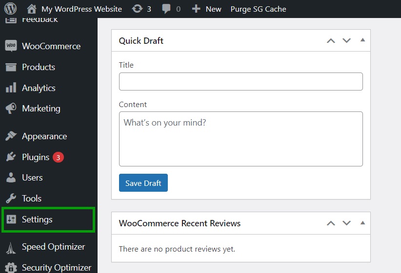This screenshot has height=273, width=401.
Task: Move WooCommerce Recent Reviews widget up
Action: [x=331, y=223]
